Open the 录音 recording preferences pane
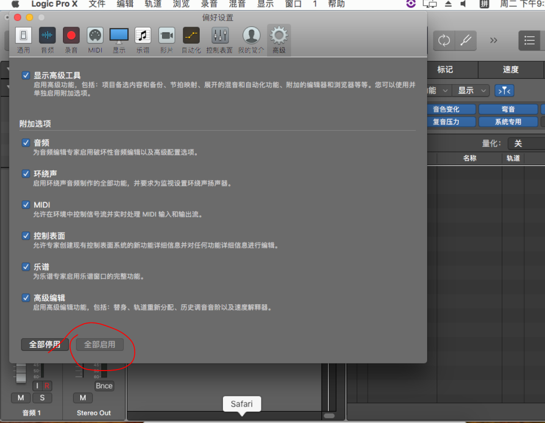 71,39
